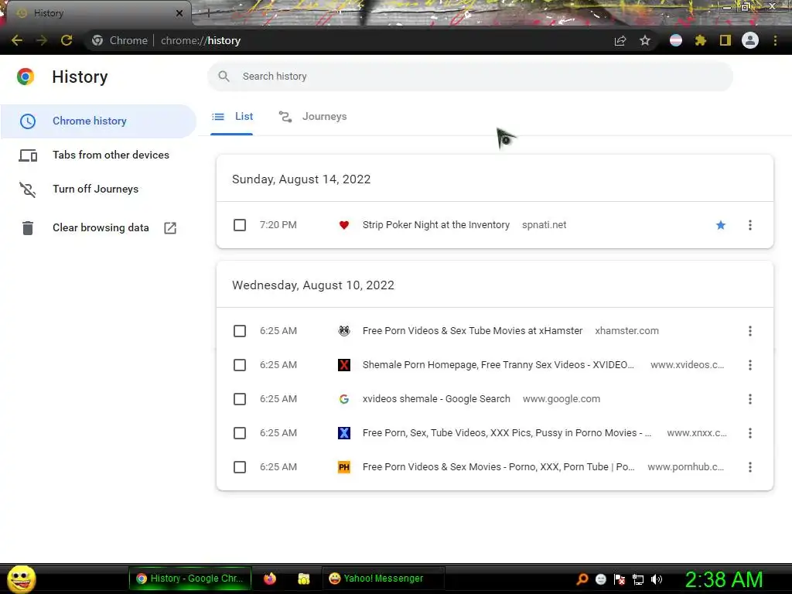Click the striped extension icon in toolbar
This screenshot has height=594, width=792.
click(x=676, y=40)
